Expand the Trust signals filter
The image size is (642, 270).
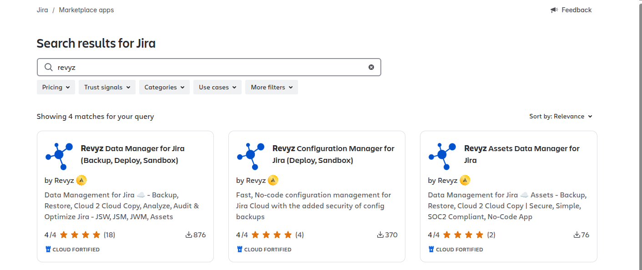pos(107,87)
